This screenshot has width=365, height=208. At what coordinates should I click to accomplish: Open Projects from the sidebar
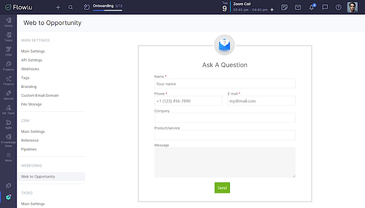coord(8,66)
